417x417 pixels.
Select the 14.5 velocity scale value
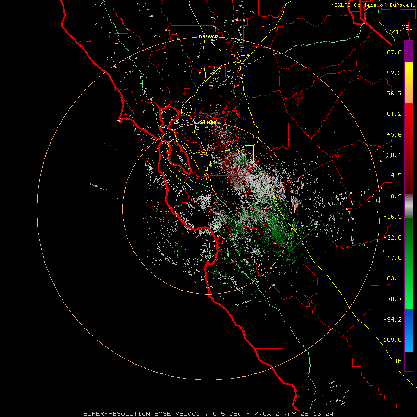394,176
